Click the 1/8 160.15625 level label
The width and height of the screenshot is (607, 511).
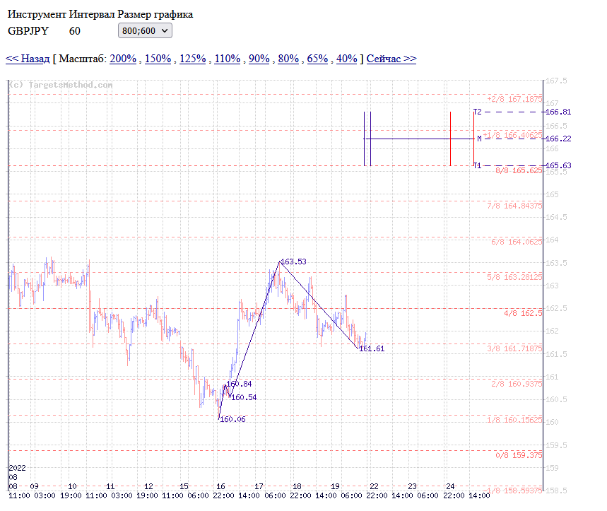point(514,420)
